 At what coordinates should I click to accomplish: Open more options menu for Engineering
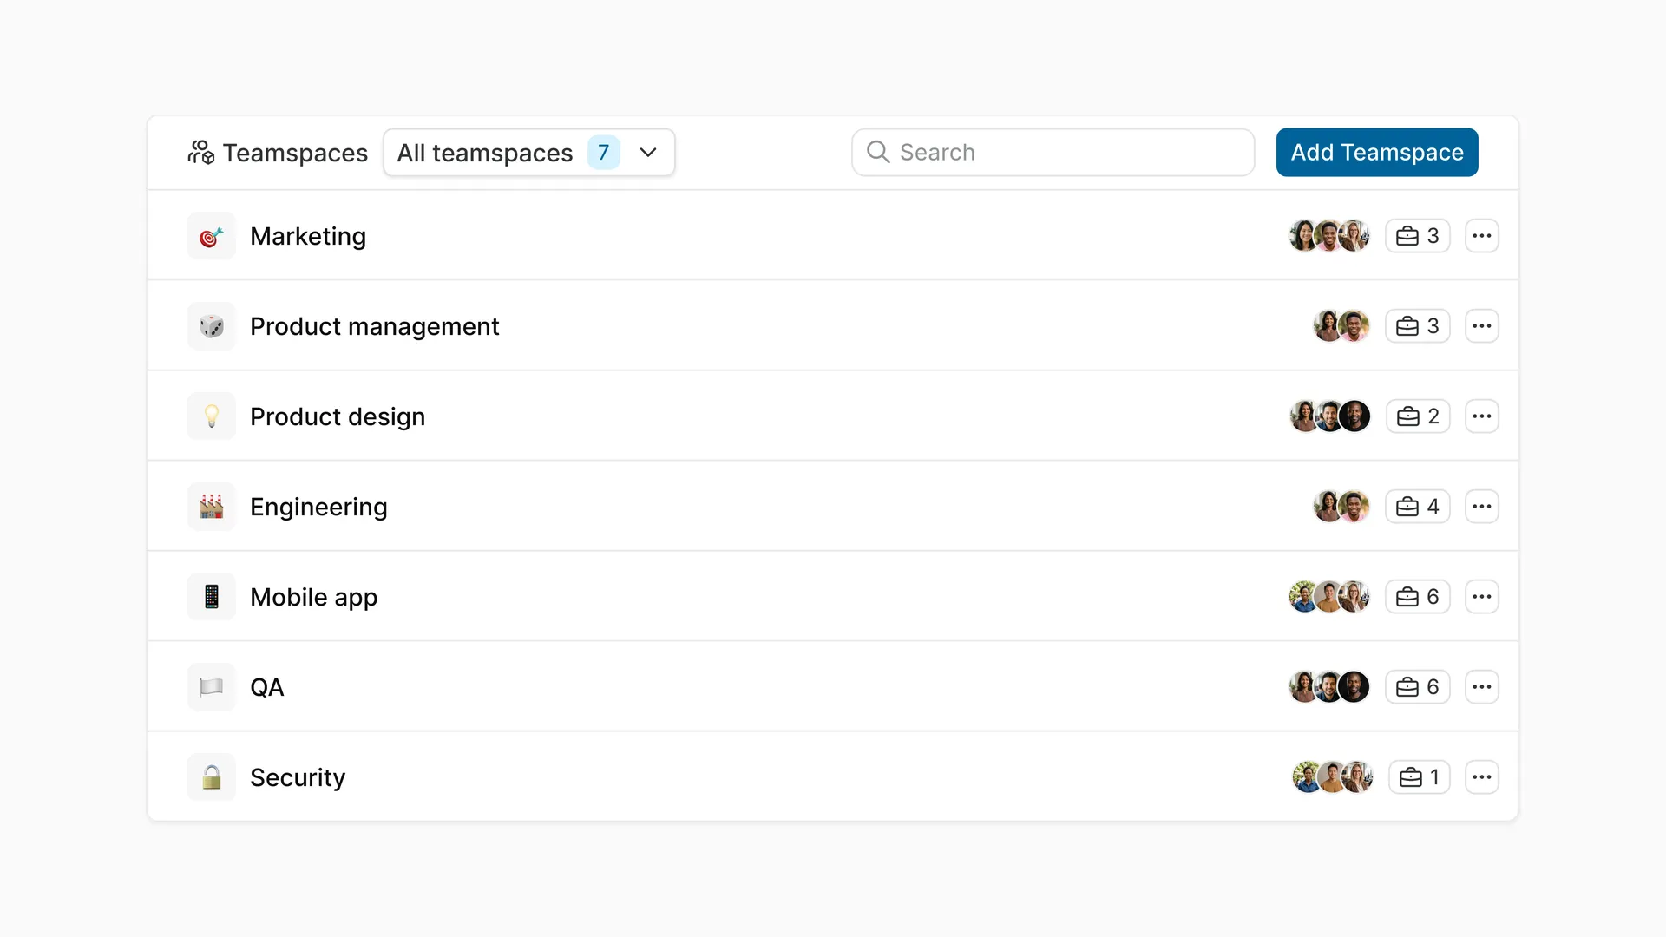point(1481,507)
